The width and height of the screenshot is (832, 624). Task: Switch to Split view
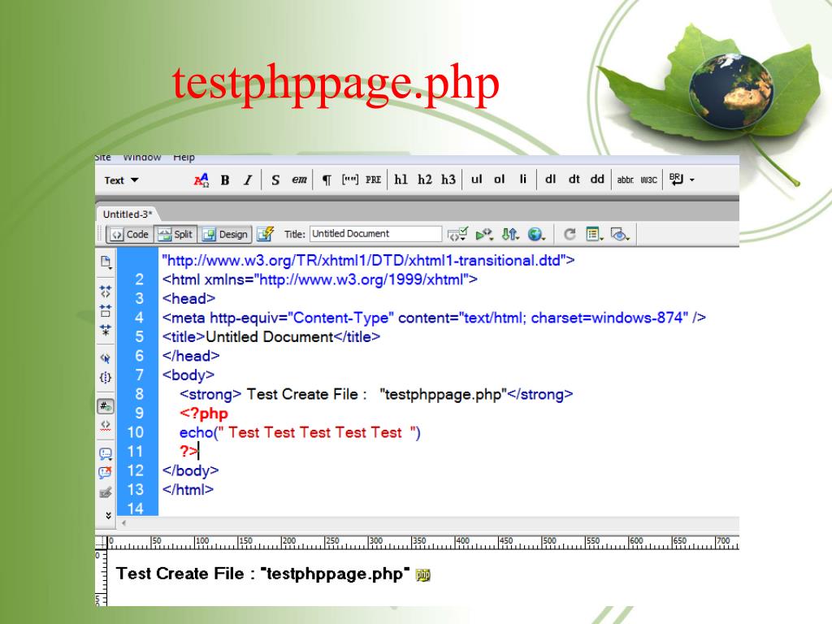click(x=175, y=234)
